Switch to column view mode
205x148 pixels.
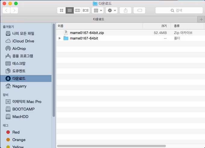pos(77,10)
